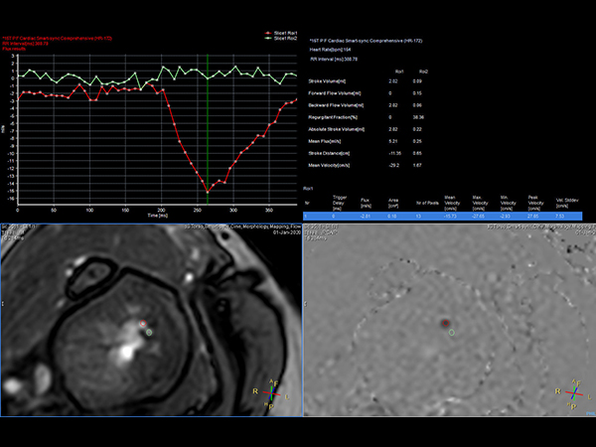
Task: Click the 'Roi1' label above the table
Action: (308, 189)
